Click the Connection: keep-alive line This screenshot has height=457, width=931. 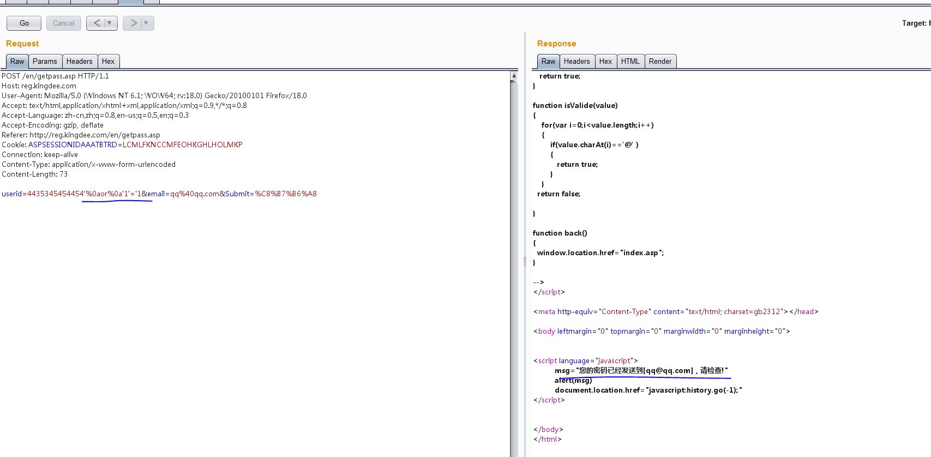click(40, 155)
